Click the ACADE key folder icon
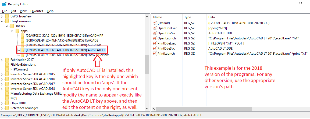This screenshot has width=310, height=119. click(x=22, y=40)
